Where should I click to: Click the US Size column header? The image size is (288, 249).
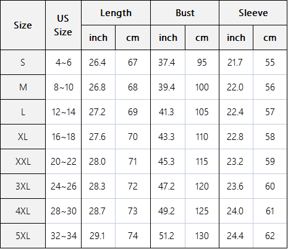63,25
